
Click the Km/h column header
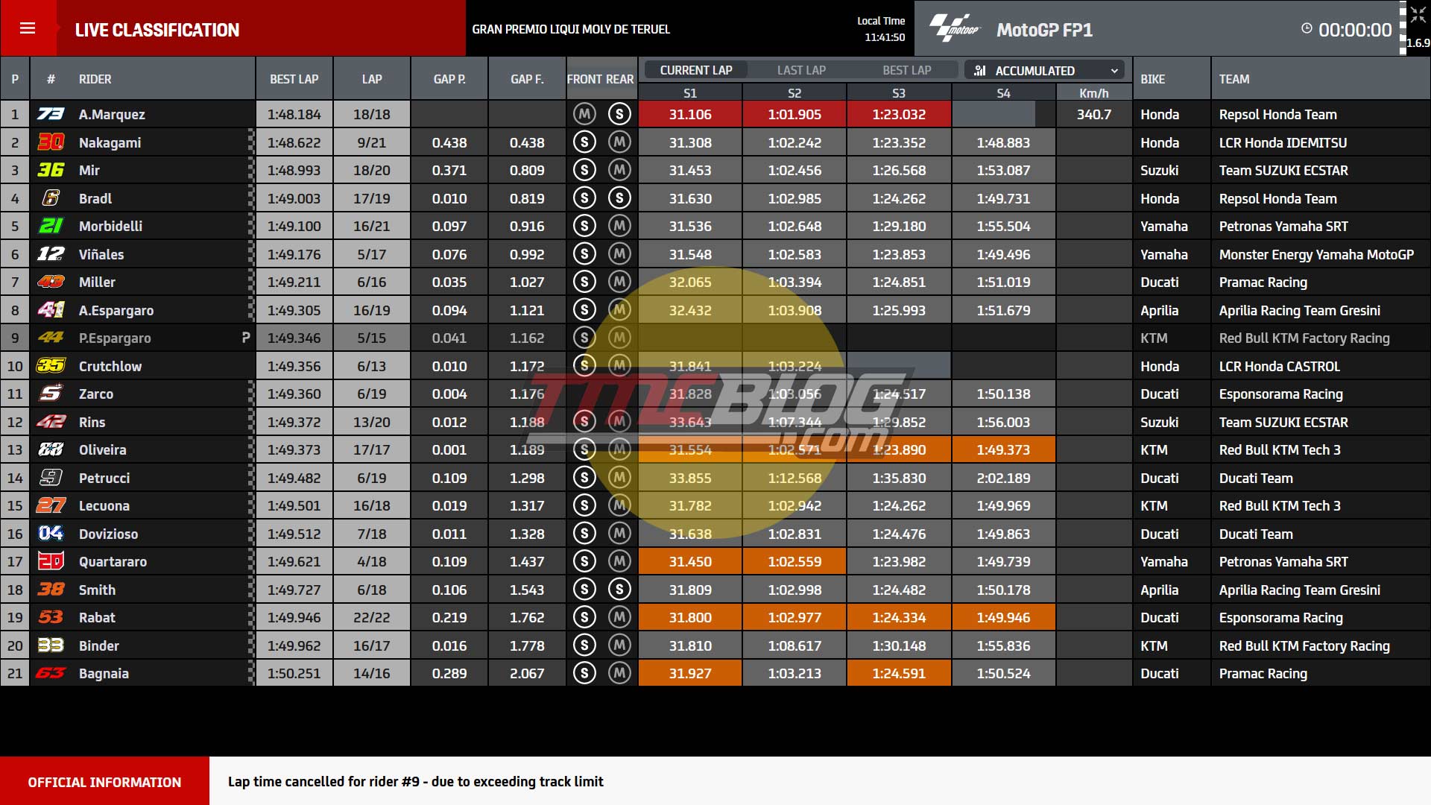[1094, 93]
